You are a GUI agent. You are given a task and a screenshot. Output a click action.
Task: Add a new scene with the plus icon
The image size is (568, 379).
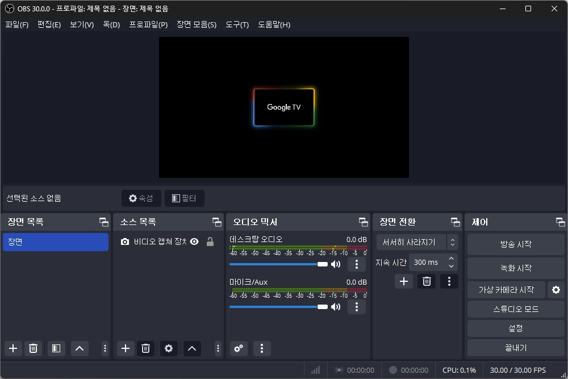coord(13,348)
